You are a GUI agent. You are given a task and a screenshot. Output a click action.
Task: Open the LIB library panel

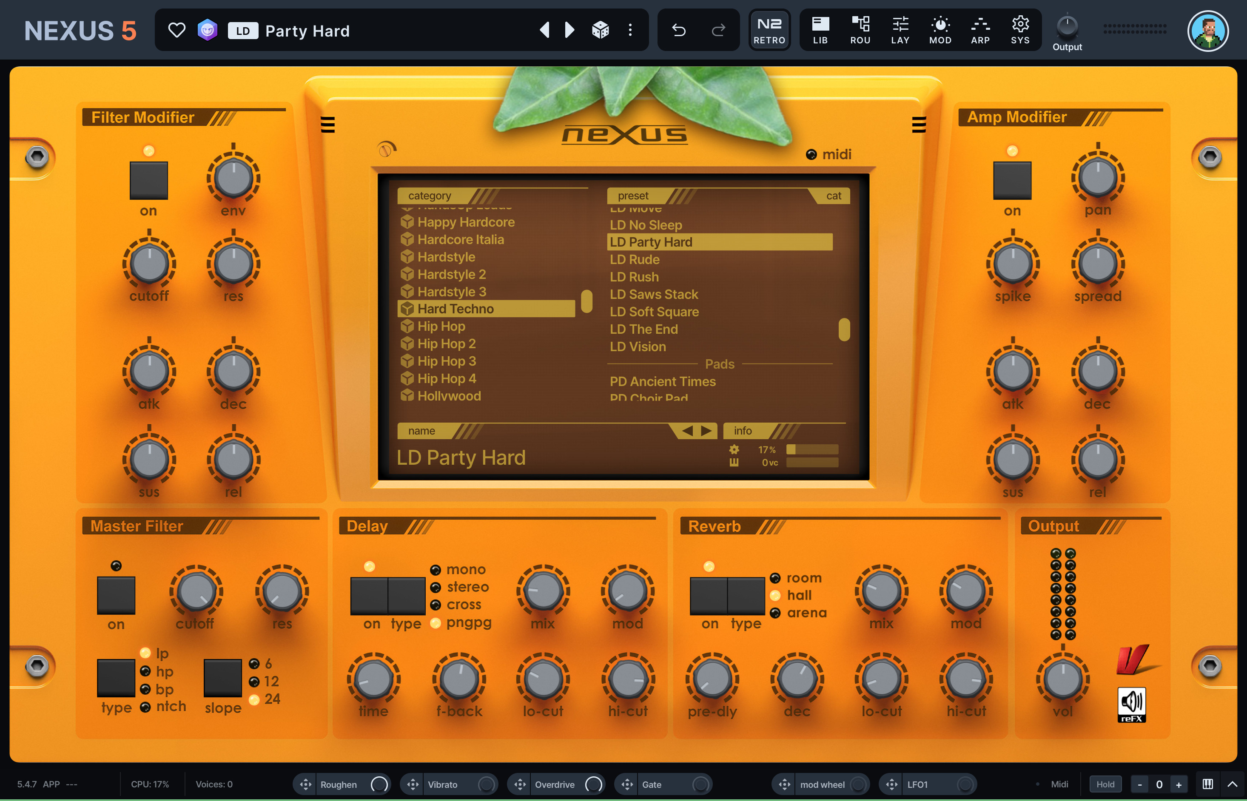coord(820,30)
